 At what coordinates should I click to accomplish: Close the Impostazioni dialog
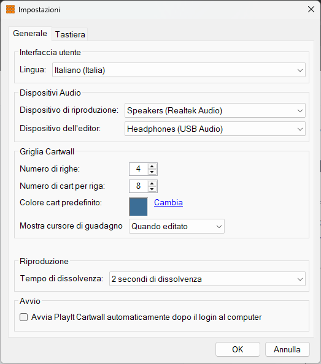311,10
